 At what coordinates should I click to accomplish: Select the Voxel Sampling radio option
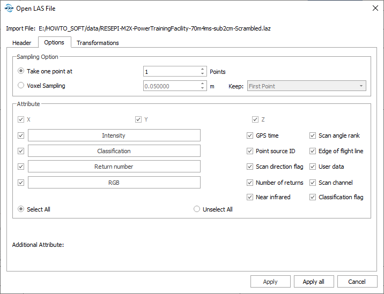tap(21, 85)
